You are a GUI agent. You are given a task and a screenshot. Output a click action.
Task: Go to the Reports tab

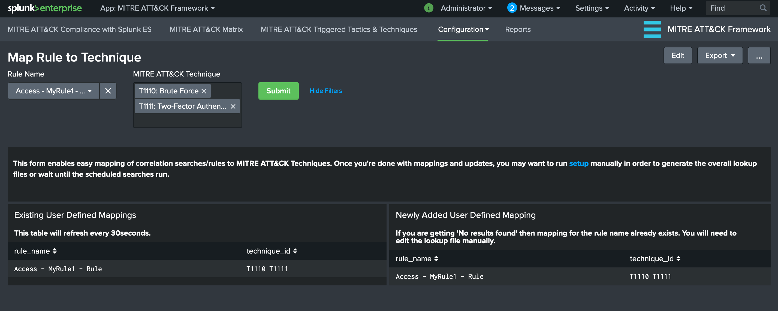518,29
